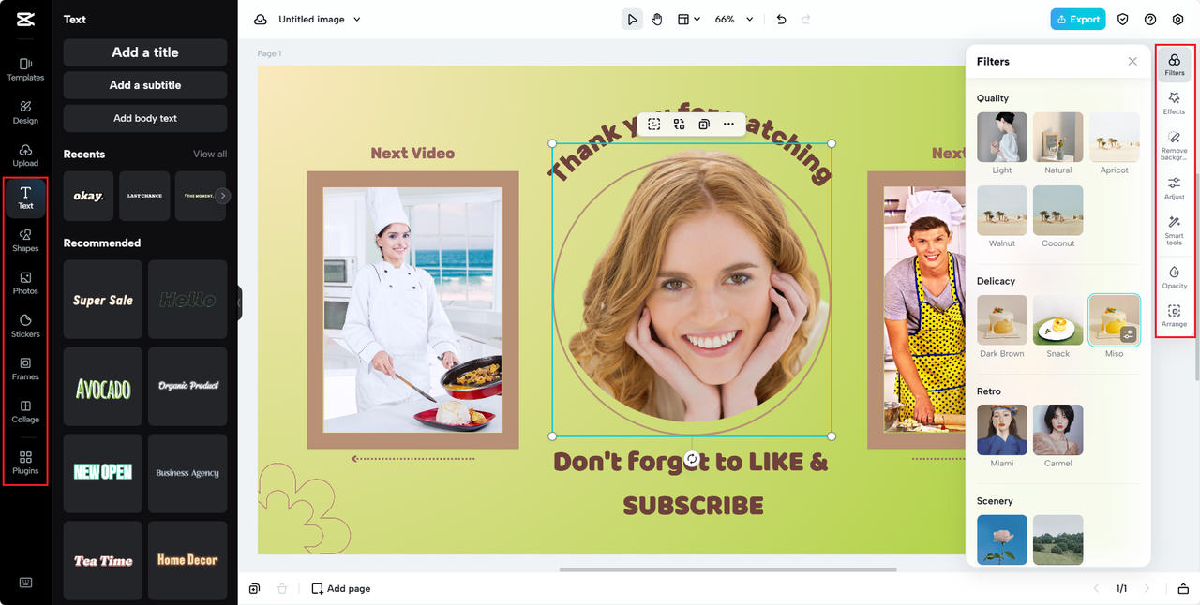Screen dimensions: 1200x605
Task: Click the horizontal canvas scrollbar
Action: coord(728,569)
